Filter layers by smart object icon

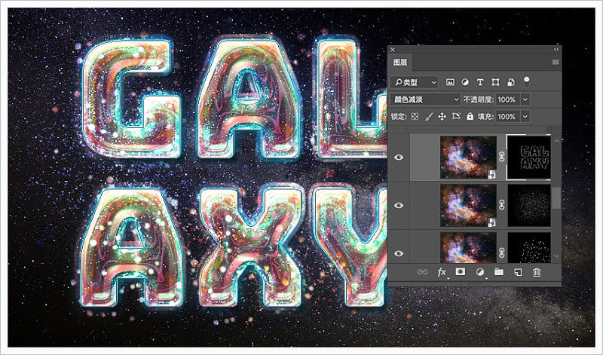pos(511,82)
